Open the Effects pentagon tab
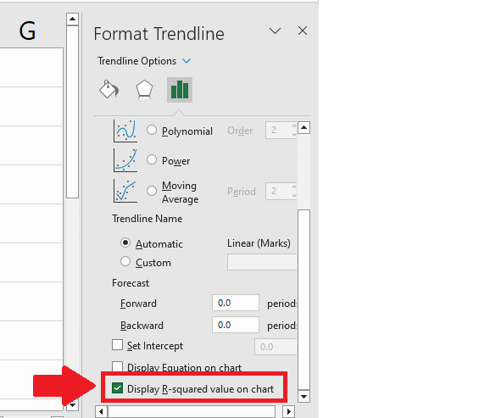501x418 pixels. click(144, 90)
